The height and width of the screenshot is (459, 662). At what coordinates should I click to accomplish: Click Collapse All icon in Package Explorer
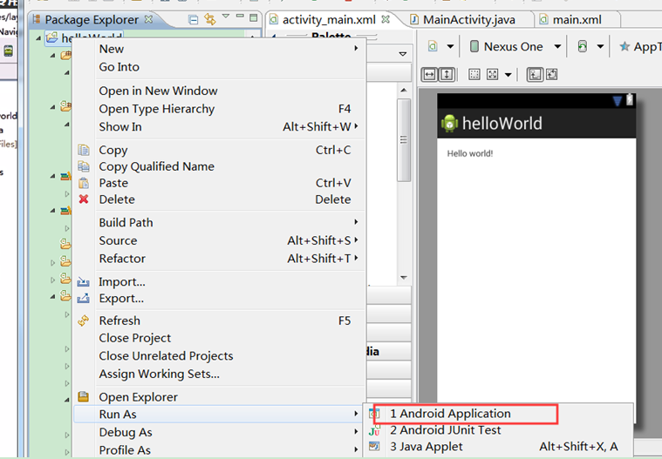193,19
